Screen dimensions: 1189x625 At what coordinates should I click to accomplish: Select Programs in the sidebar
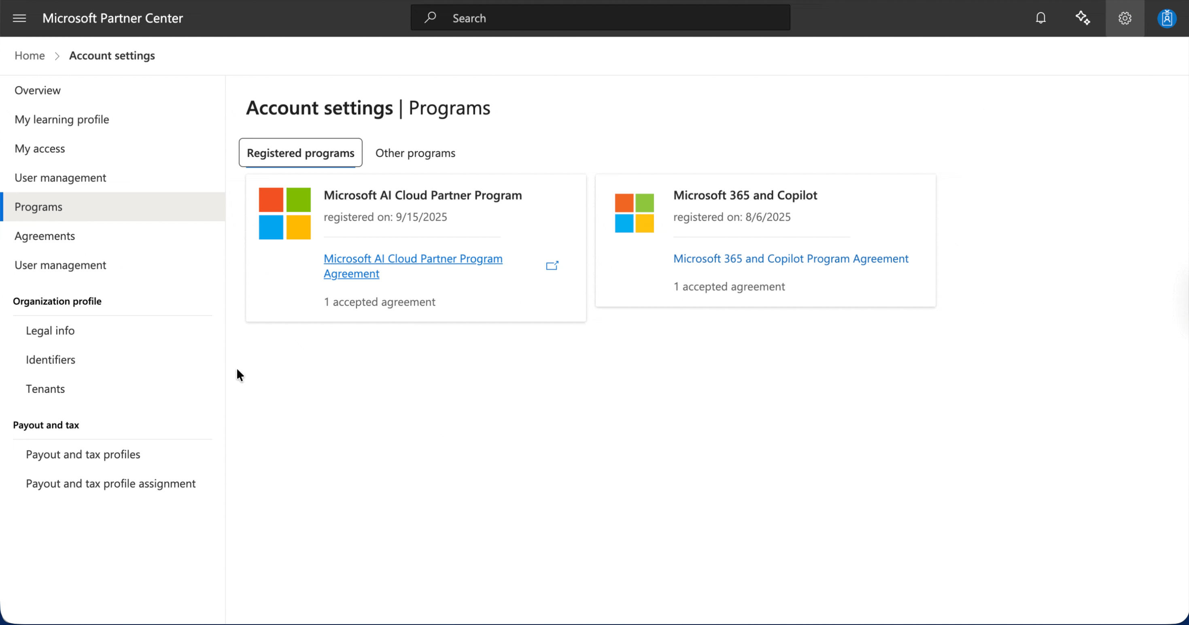click(x=113, y=206)
